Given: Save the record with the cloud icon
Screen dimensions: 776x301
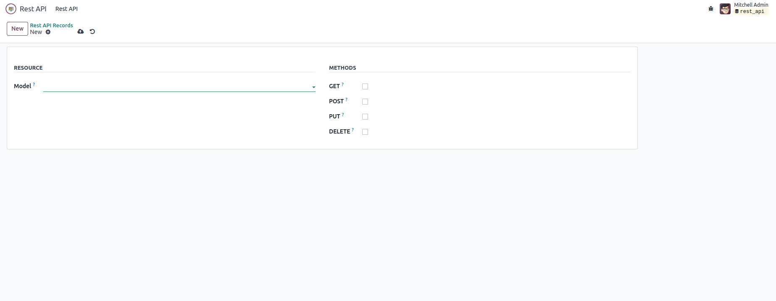Looking at the screenshot, I should [81, 31].
